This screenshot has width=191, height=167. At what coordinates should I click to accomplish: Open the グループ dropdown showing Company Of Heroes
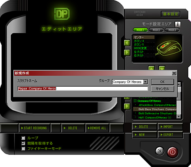click(145, 82)
